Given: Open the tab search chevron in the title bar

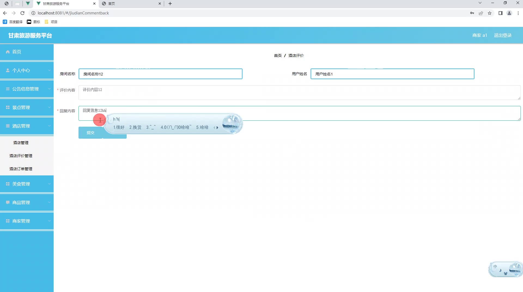Looking at the screenshot, I should pyautogui.click(x=480, y=3).
